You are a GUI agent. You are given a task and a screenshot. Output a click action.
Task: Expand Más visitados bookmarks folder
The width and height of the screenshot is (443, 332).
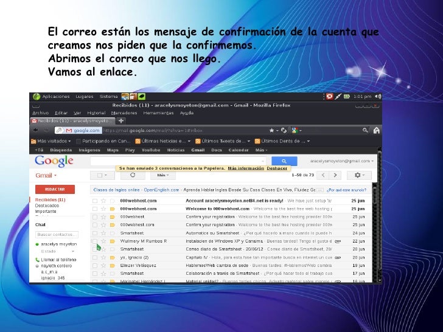click(51, 141)
